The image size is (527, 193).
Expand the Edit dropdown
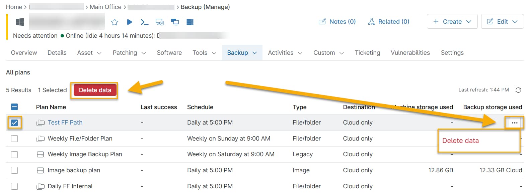click(x=502, y=22)
